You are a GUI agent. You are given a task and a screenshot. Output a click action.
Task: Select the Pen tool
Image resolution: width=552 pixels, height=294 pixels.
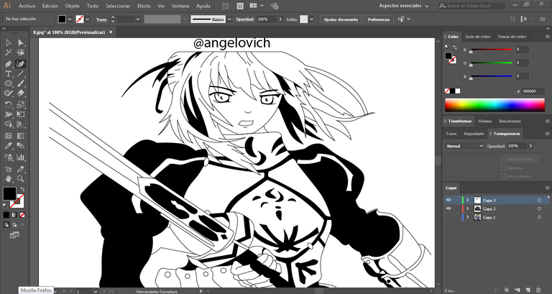click(x=9, y=64)
